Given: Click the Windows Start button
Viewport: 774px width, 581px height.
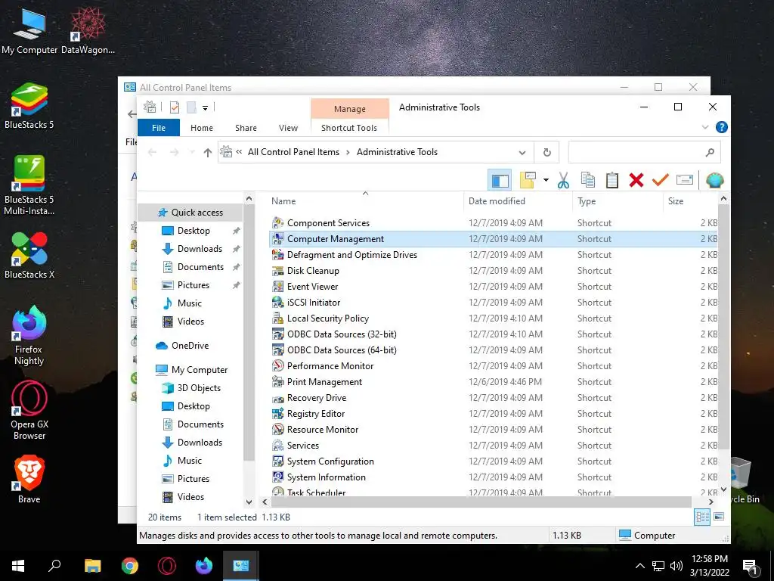Looking at the screenshot, I should [18, 566].
